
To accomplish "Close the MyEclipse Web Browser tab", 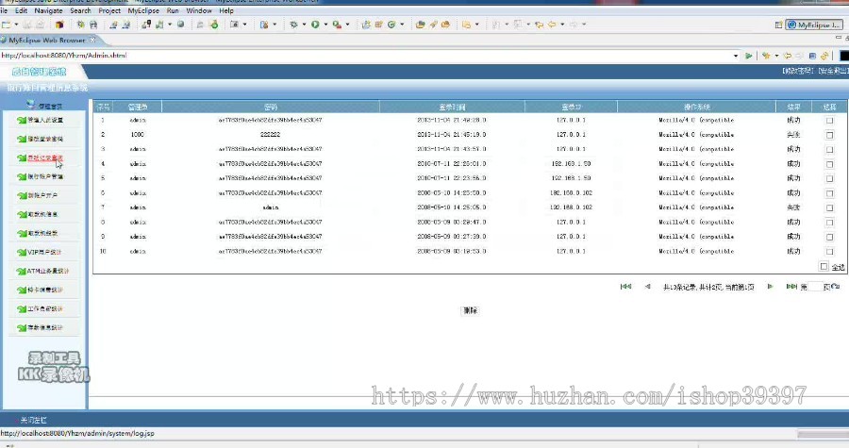I will (x=92, y=40).
